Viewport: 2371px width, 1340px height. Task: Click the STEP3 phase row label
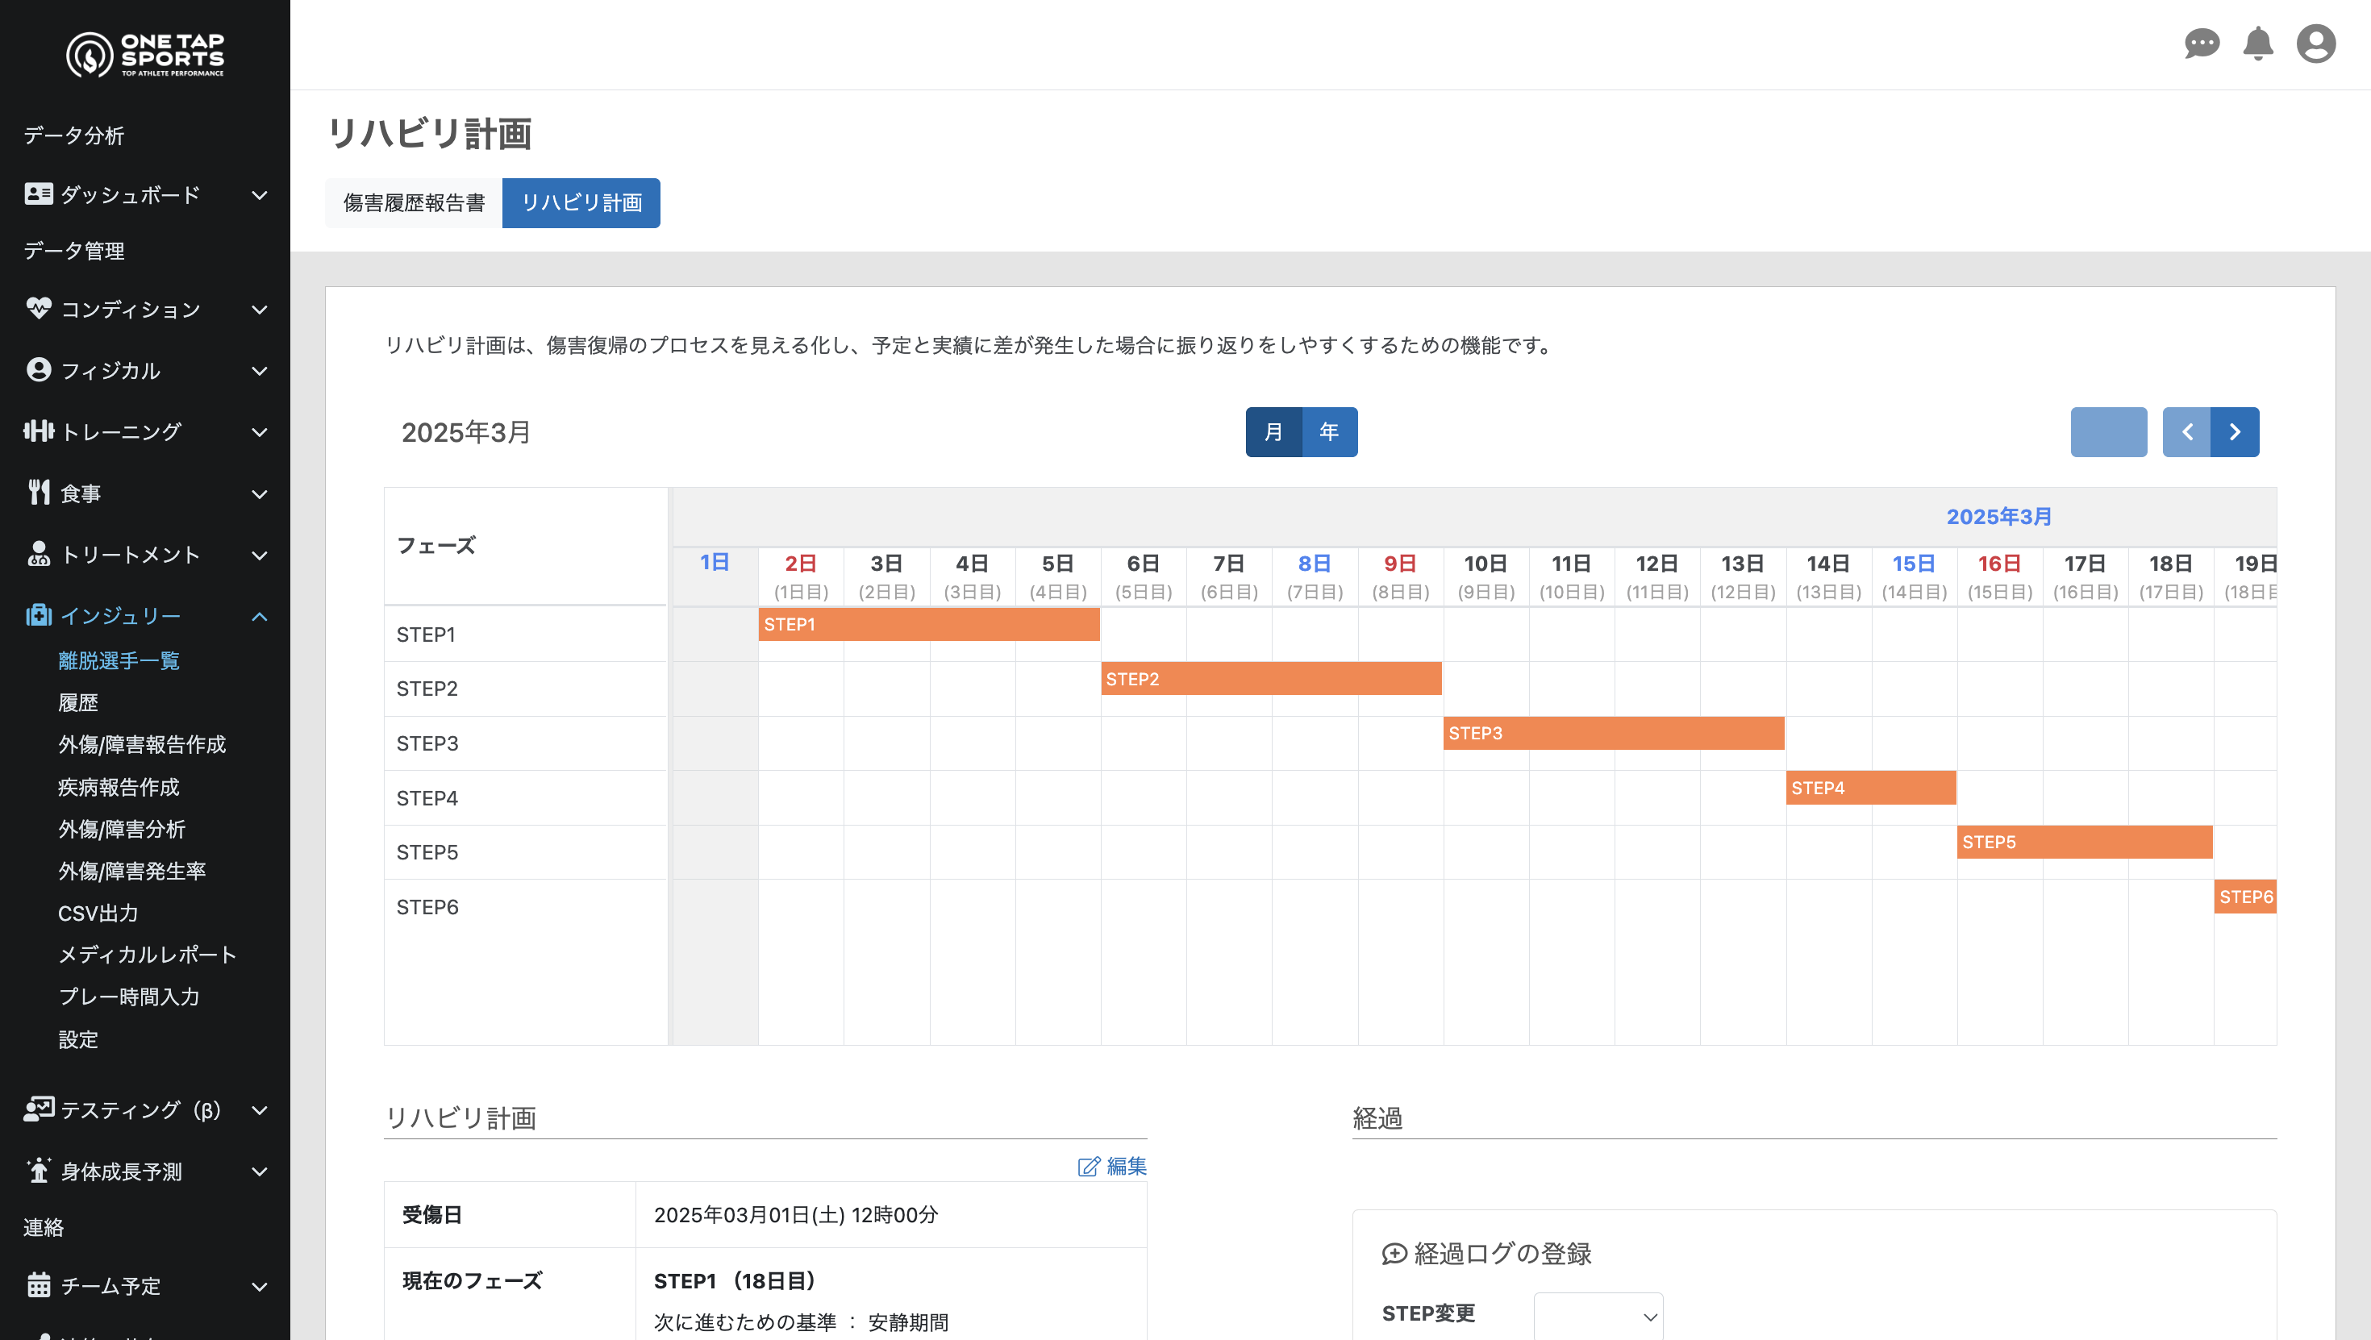point(427,743)
